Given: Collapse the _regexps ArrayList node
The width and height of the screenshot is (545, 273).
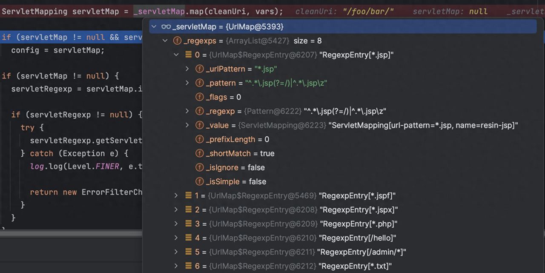Looking at the screenshot, I should (165, 41).
